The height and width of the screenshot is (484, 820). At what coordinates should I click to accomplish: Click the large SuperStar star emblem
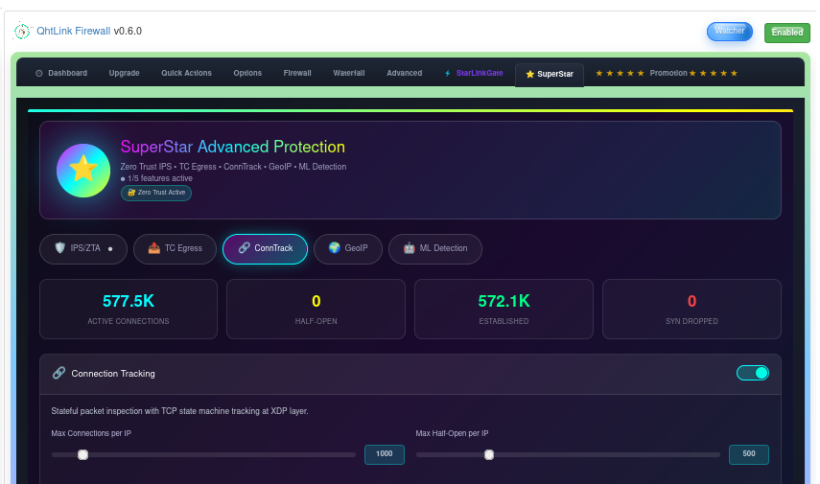click(83, 171)
